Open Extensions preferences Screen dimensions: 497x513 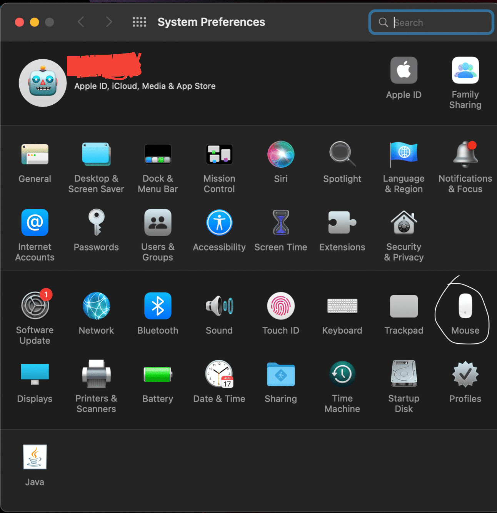(342, 222)
